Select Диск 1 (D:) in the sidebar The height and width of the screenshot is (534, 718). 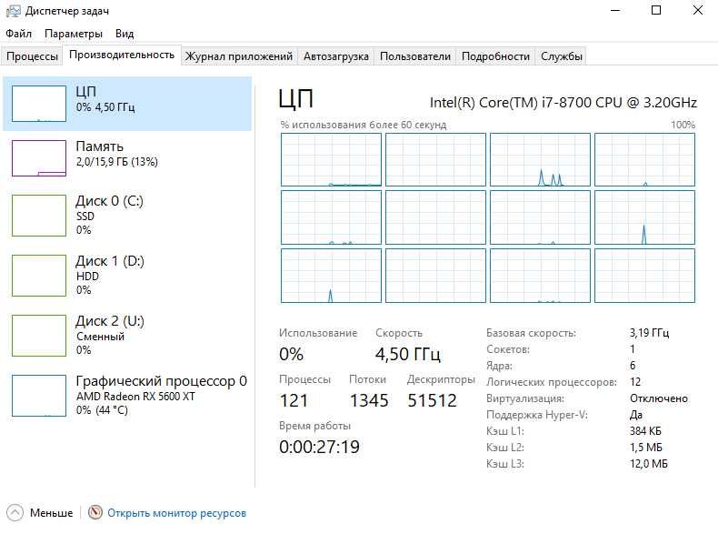pos(127,275)
